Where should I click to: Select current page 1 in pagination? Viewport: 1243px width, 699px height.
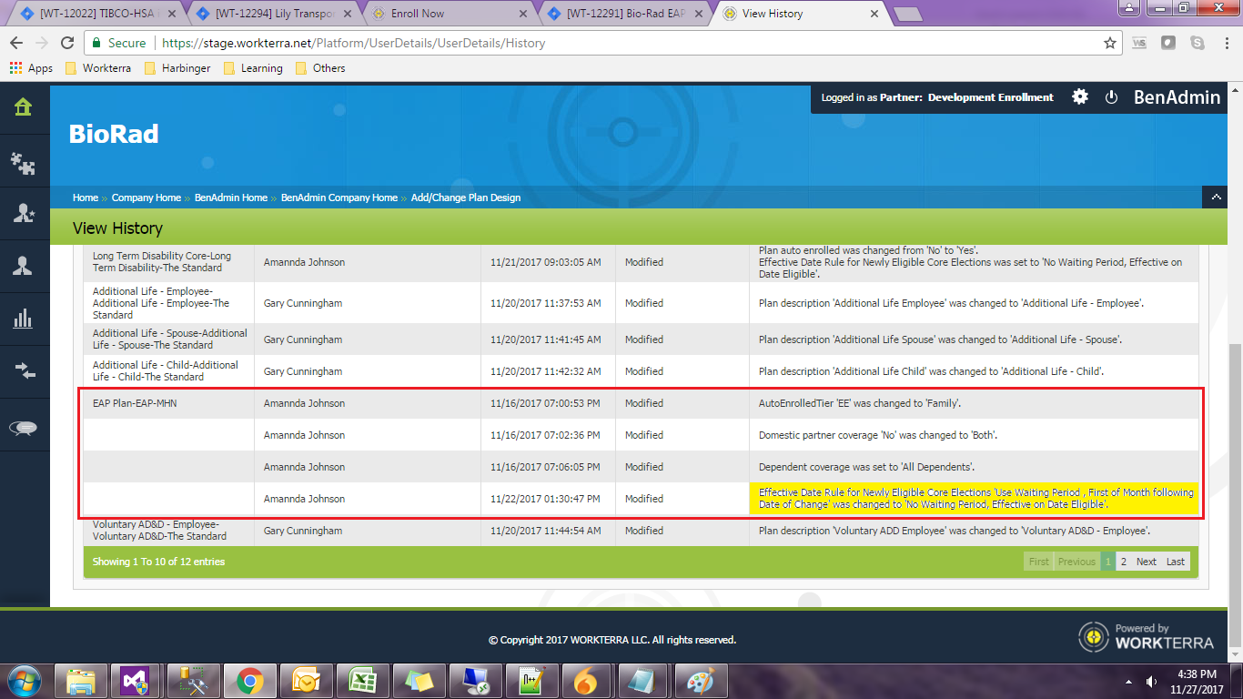click(1107, 562)
